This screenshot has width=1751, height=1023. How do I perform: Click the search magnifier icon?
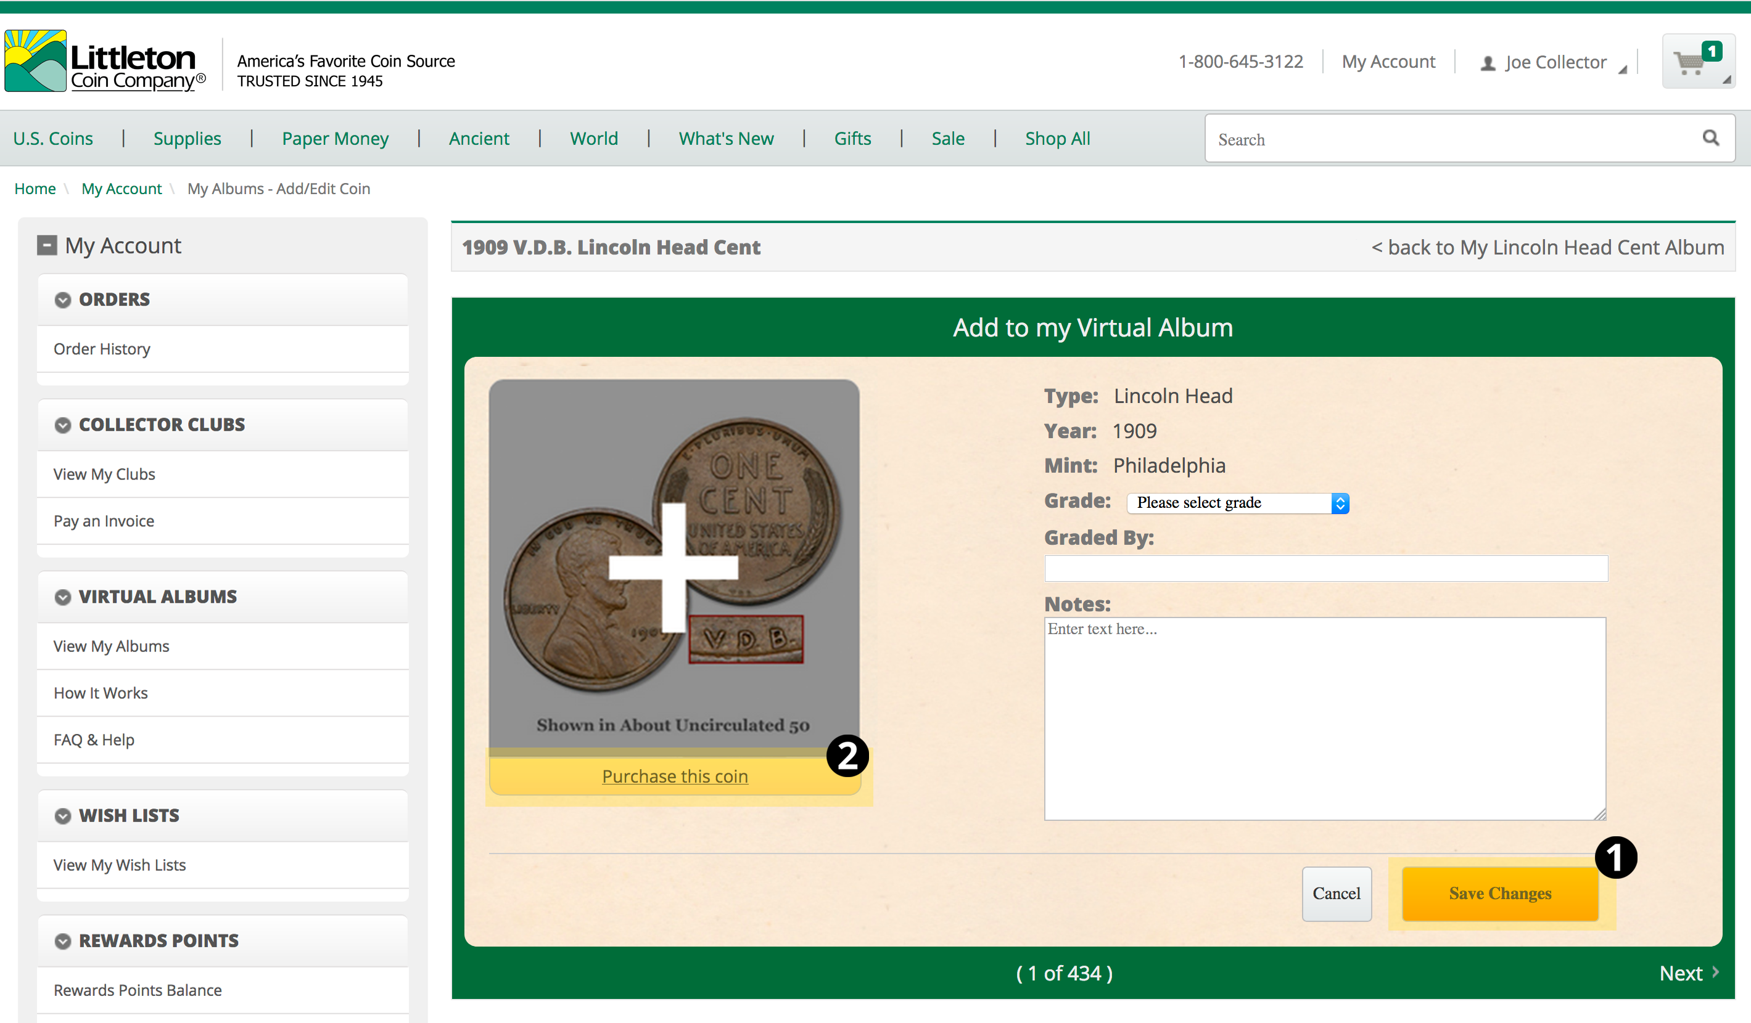click(x=1711, y=138)
